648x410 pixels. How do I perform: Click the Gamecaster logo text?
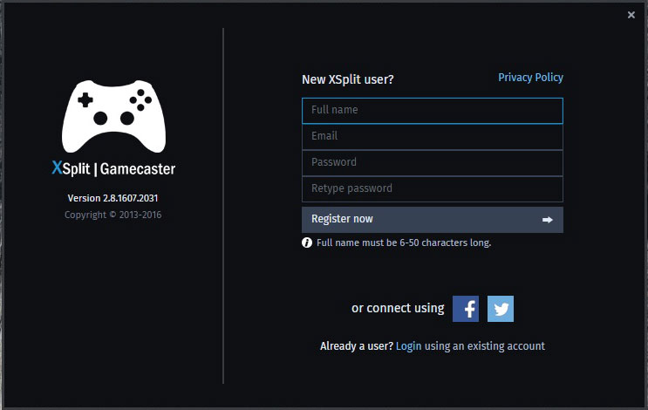click(x=138, y=169)
